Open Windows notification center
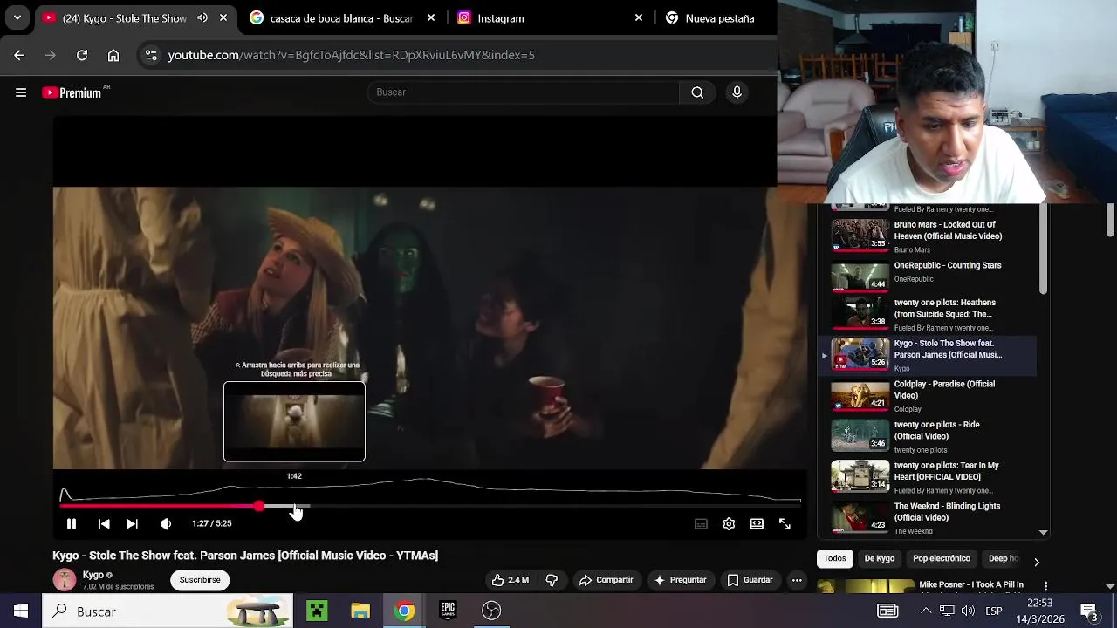 tap(1089, 611)
